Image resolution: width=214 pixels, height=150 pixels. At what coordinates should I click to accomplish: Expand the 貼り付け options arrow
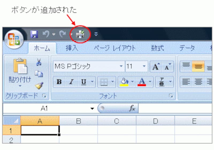pos(20,86)
